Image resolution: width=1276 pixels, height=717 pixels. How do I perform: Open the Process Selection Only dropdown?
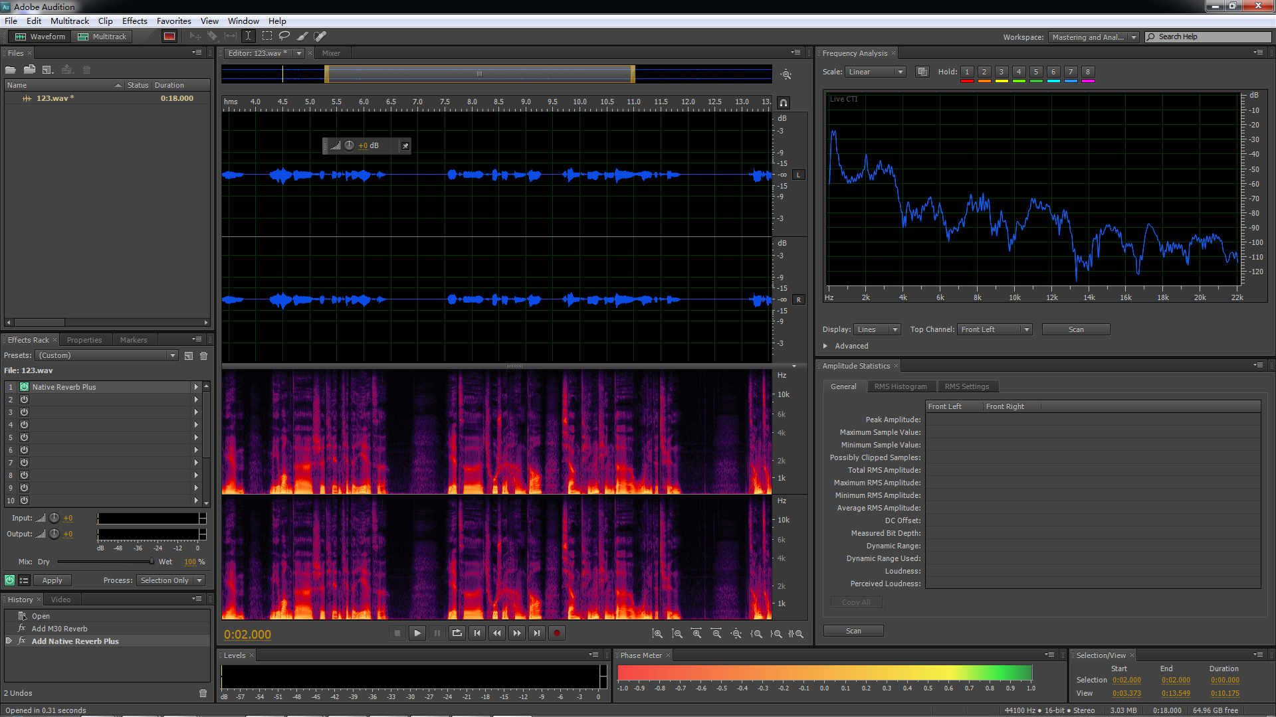(171, 580)
